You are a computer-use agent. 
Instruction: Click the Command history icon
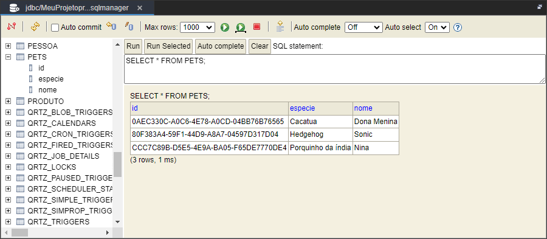(x=280, y=26)
